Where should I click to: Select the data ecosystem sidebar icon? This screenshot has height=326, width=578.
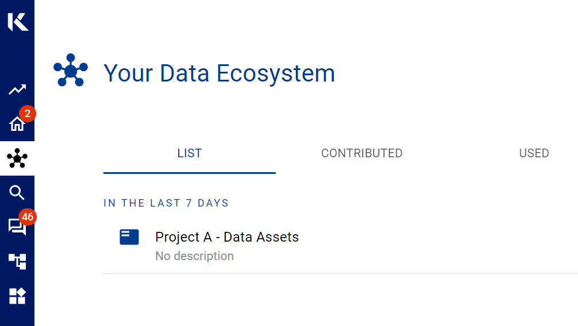coord(17,158)
